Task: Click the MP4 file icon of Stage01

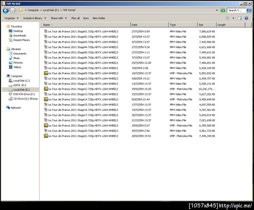Action: [46, 31]
